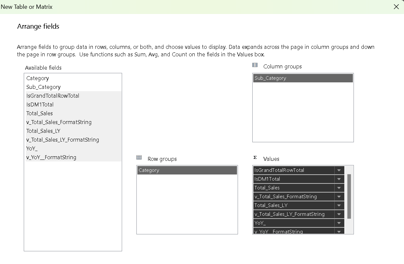Click the Column groups table icon
This screenshot has width=404, height=264.
pyautogui.click(x=255, y=65)
